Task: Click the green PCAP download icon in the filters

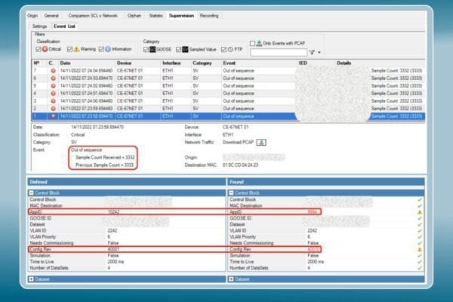Action: 259,43
